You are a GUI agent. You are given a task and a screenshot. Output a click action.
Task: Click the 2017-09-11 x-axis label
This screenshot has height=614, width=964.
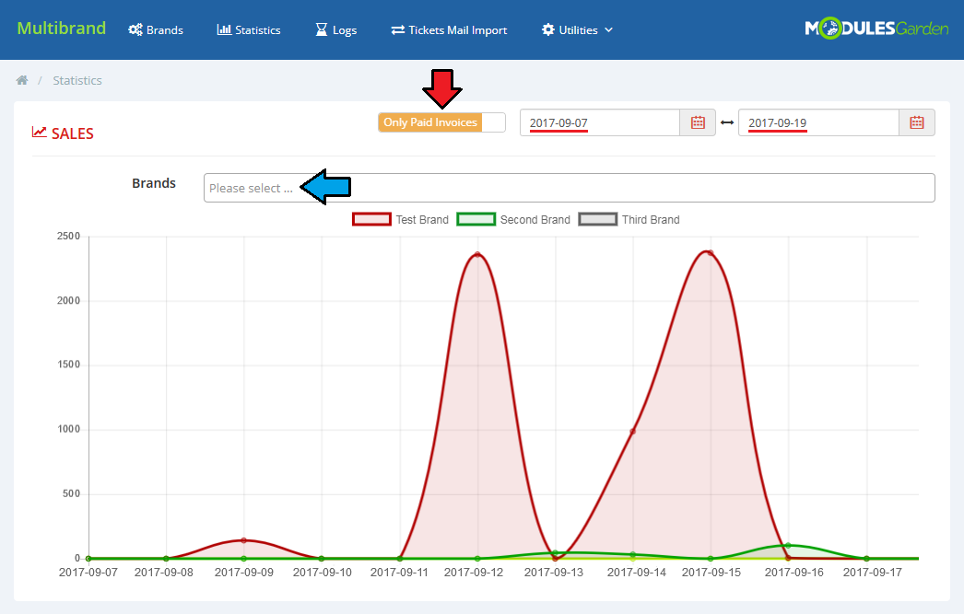tap(399, 573)
